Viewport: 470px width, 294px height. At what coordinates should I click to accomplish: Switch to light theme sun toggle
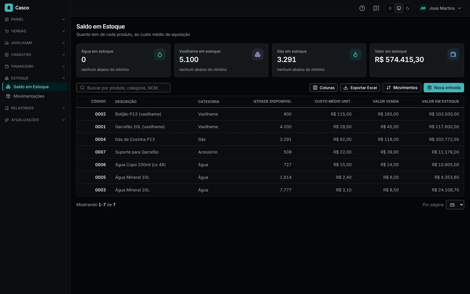pyautogui.click(x=390, y=8)
